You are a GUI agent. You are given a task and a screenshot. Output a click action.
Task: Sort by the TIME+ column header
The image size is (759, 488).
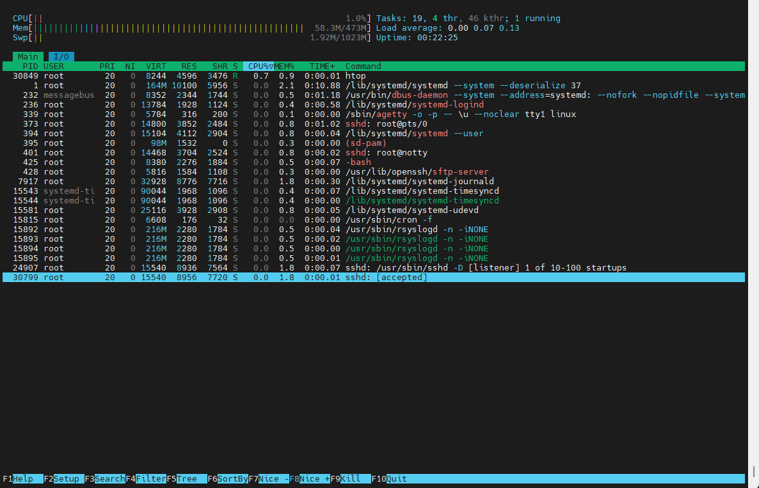pos(323,67)
